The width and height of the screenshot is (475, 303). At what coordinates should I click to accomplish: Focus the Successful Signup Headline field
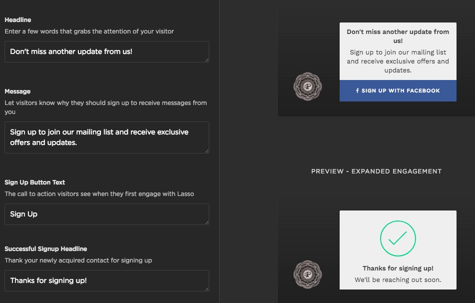[106, 280]
